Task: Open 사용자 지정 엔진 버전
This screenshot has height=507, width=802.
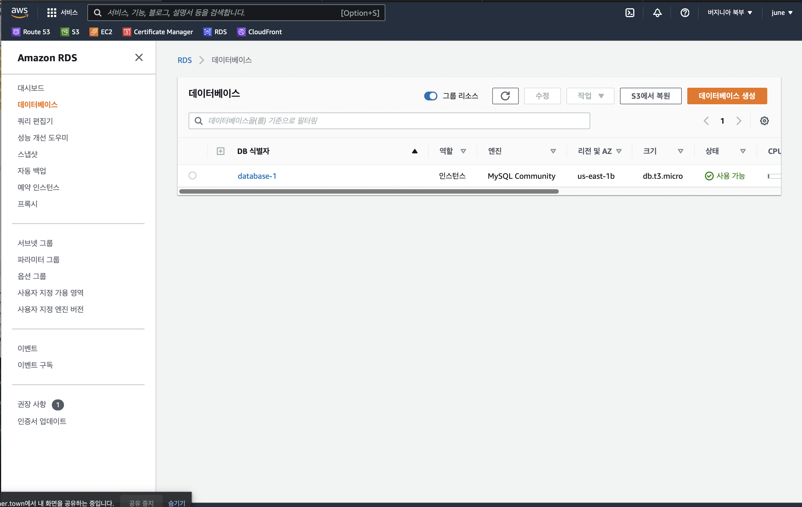Action: (50, 309)
